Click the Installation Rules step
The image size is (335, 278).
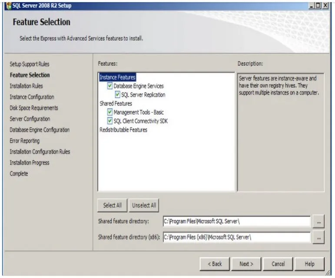(x=26, y=86)
